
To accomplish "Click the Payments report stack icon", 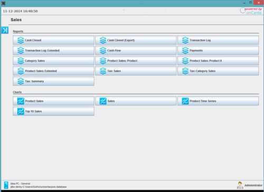I will pos(185,51).
